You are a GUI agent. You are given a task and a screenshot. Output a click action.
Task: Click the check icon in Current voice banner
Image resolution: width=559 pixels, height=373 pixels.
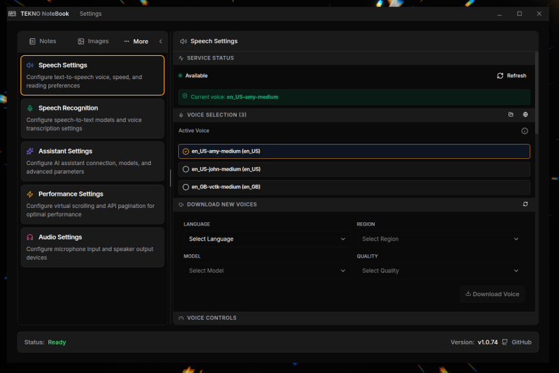(x=185, y=96)
